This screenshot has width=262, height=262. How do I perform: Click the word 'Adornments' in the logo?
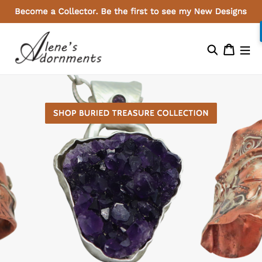point(71,58)
